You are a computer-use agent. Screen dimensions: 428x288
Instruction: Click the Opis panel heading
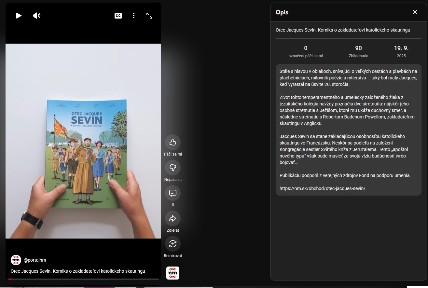pos(282,12)
